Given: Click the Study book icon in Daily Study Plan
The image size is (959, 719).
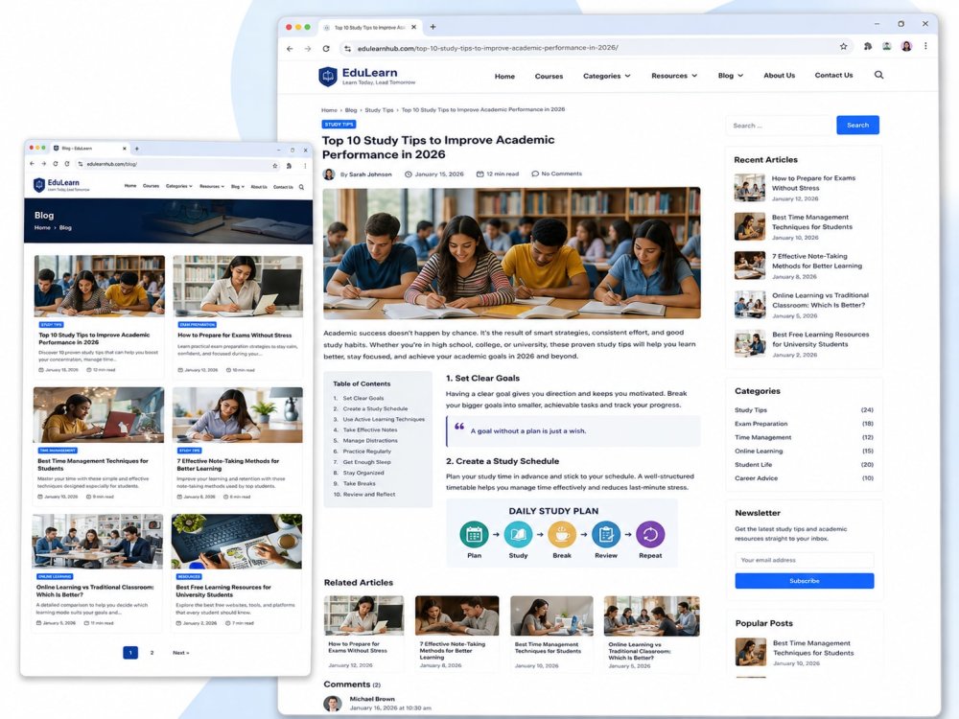Looking at the screenshot, I should point(518,534).
